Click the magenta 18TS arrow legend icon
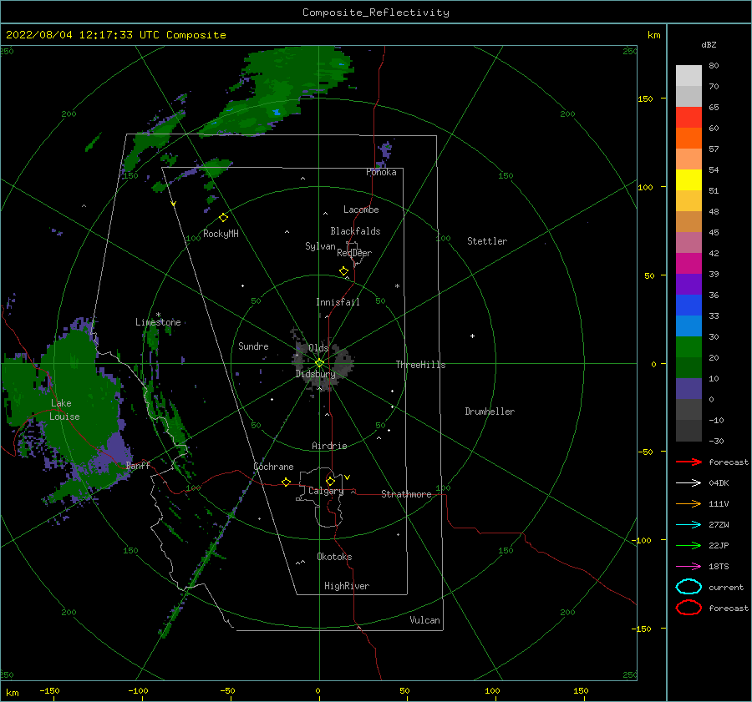The image size is (752, 702). pos(688,567)
